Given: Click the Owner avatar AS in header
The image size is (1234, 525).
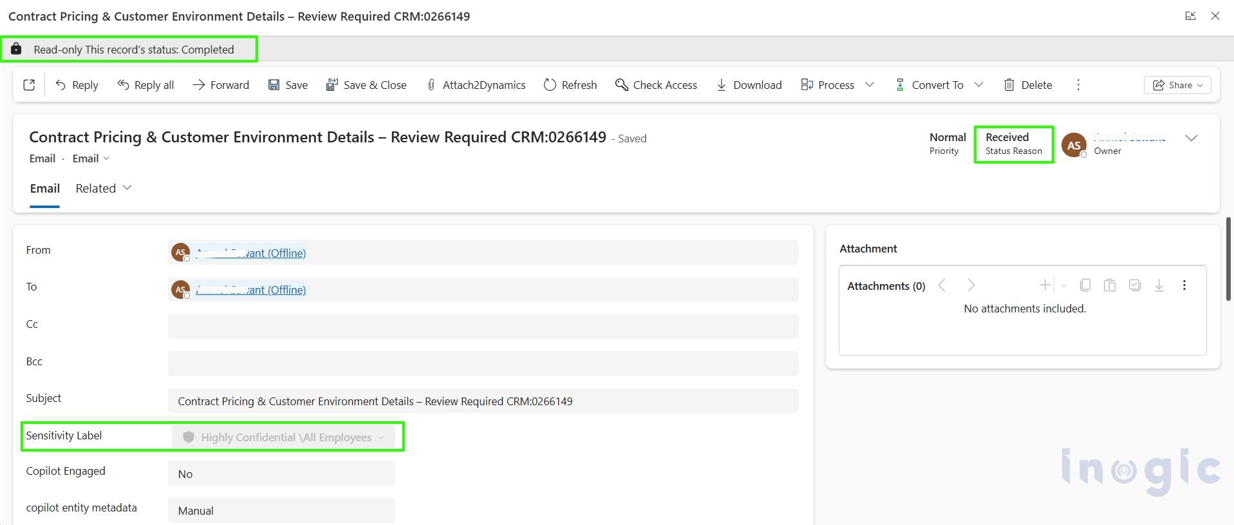Looking at the screenshot, I should point(1074,145).
